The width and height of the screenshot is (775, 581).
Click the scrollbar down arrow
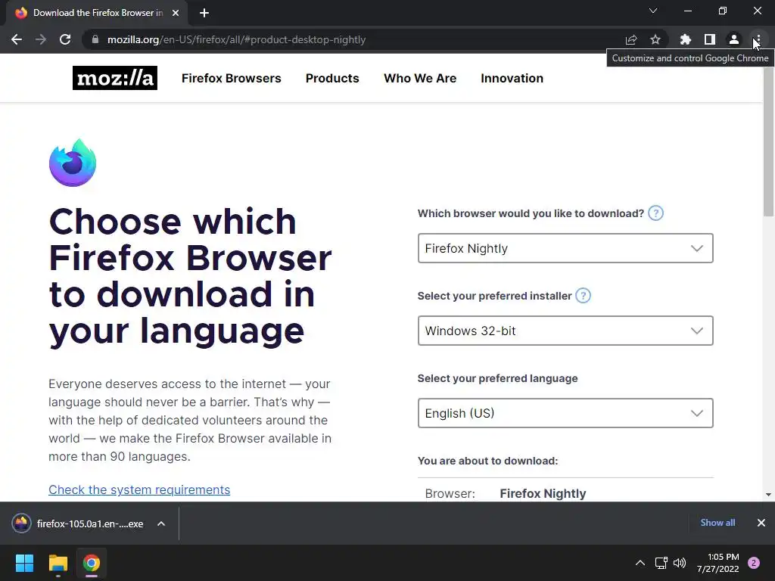(769, 495)
